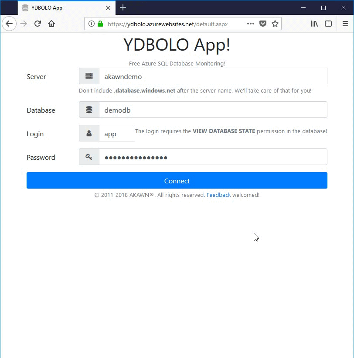This screenshot has width=354, height=358.
Task: Open the page actions three-dots menu
Action: tap(251, 24)
